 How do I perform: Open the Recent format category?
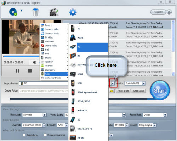(54, 25)
